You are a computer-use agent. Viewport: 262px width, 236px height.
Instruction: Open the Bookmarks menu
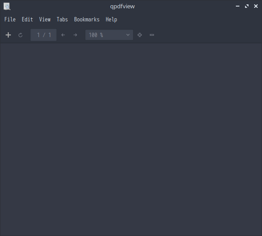click(x=87, y=20)
